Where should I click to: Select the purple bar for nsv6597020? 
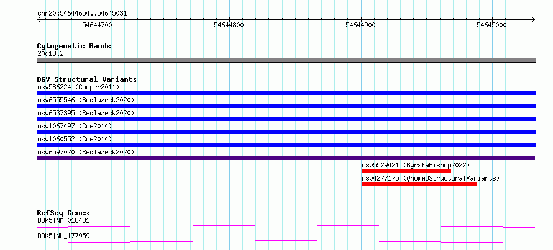(286, 158)
